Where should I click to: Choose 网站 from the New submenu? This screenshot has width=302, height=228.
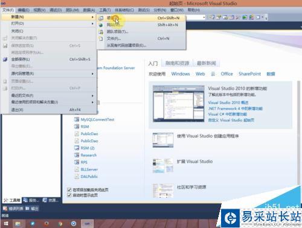pyautogui.click(x=141, y=25)
